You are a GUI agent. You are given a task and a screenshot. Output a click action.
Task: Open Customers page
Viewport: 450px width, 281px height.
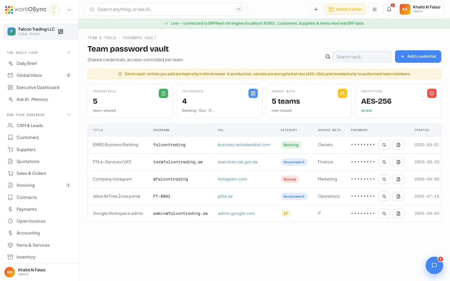(39, 137)
